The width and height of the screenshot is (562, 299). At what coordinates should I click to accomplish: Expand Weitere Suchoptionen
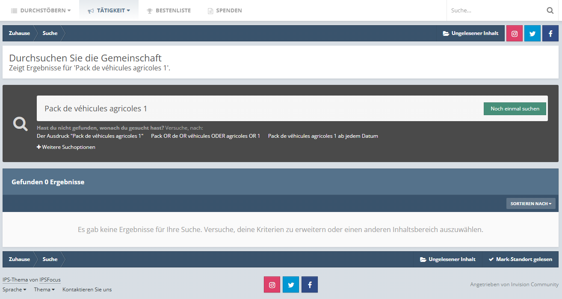(x=66, y=147)
